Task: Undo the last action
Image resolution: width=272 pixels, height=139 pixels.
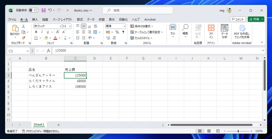Action: coord(50,11)
